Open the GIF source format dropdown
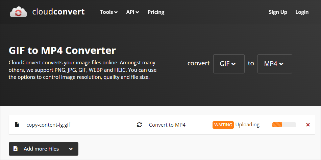 click(x=229, y=64)
